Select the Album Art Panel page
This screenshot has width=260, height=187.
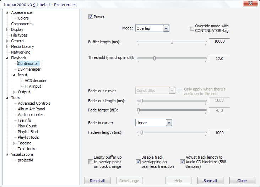pyautogui.click(x=31, y=109)
